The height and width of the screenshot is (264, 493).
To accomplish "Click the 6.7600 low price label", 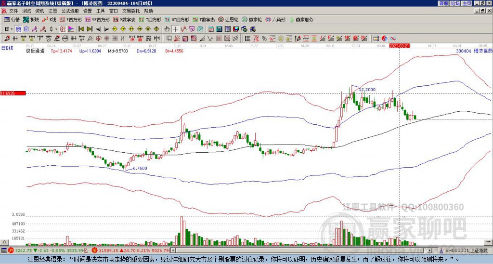I will [140, 168].
